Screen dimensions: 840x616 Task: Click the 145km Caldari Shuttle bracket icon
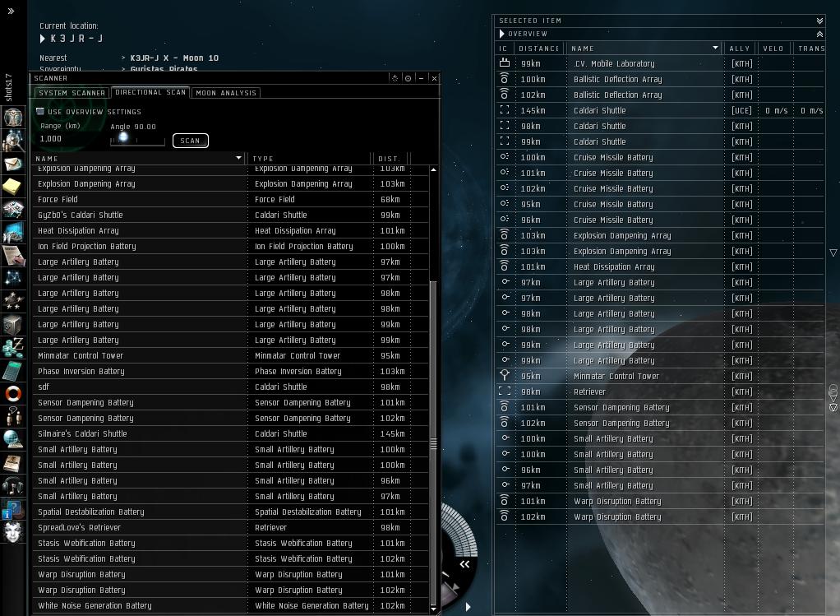[x=504, y=110]
